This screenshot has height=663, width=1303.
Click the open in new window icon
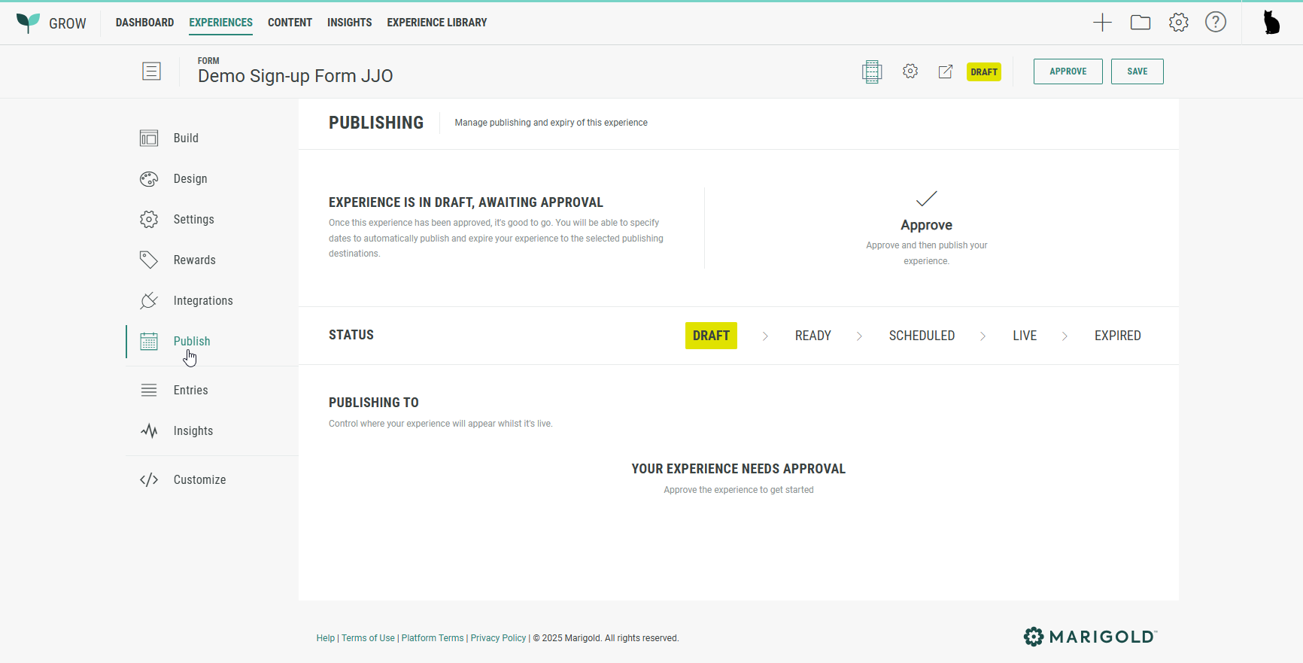[x=946, y=71]
